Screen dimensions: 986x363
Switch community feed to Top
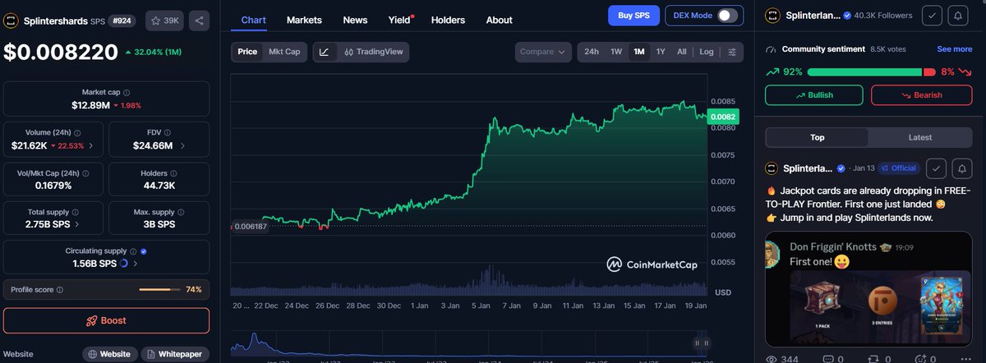817,138
